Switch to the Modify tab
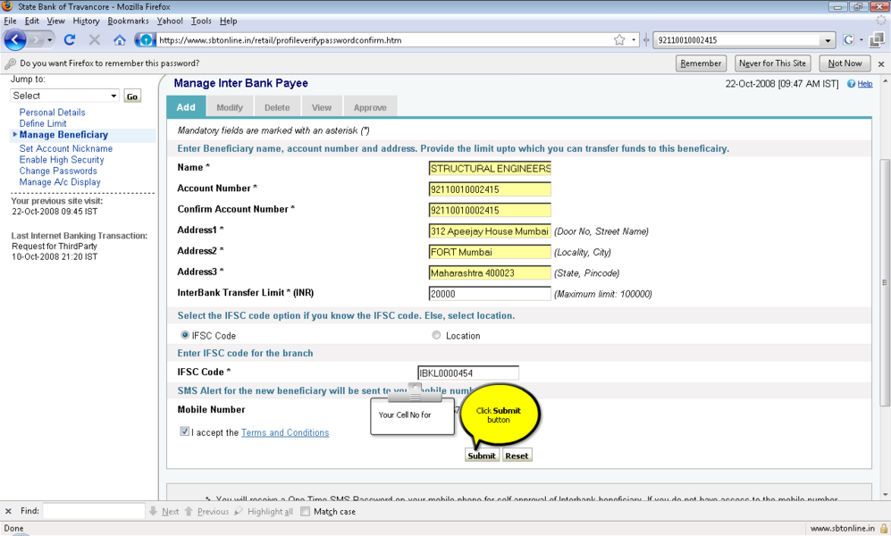Image resolution: width=891 pixels, height=536 pixels. tap(230, 107)
